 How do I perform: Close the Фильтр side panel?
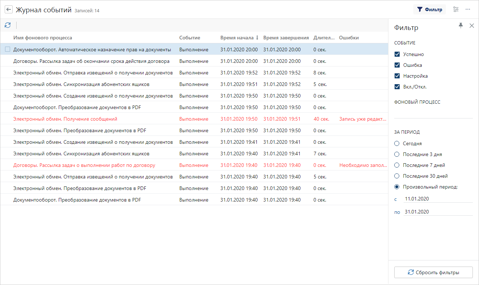[471, 26]
